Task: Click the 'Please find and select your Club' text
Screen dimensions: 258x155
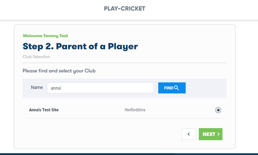Action: tap(59, 71)
